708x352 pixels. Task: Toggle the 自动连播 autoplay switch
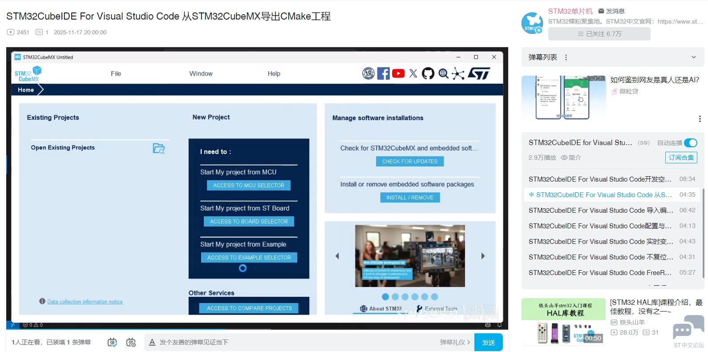tap(691, 143)
